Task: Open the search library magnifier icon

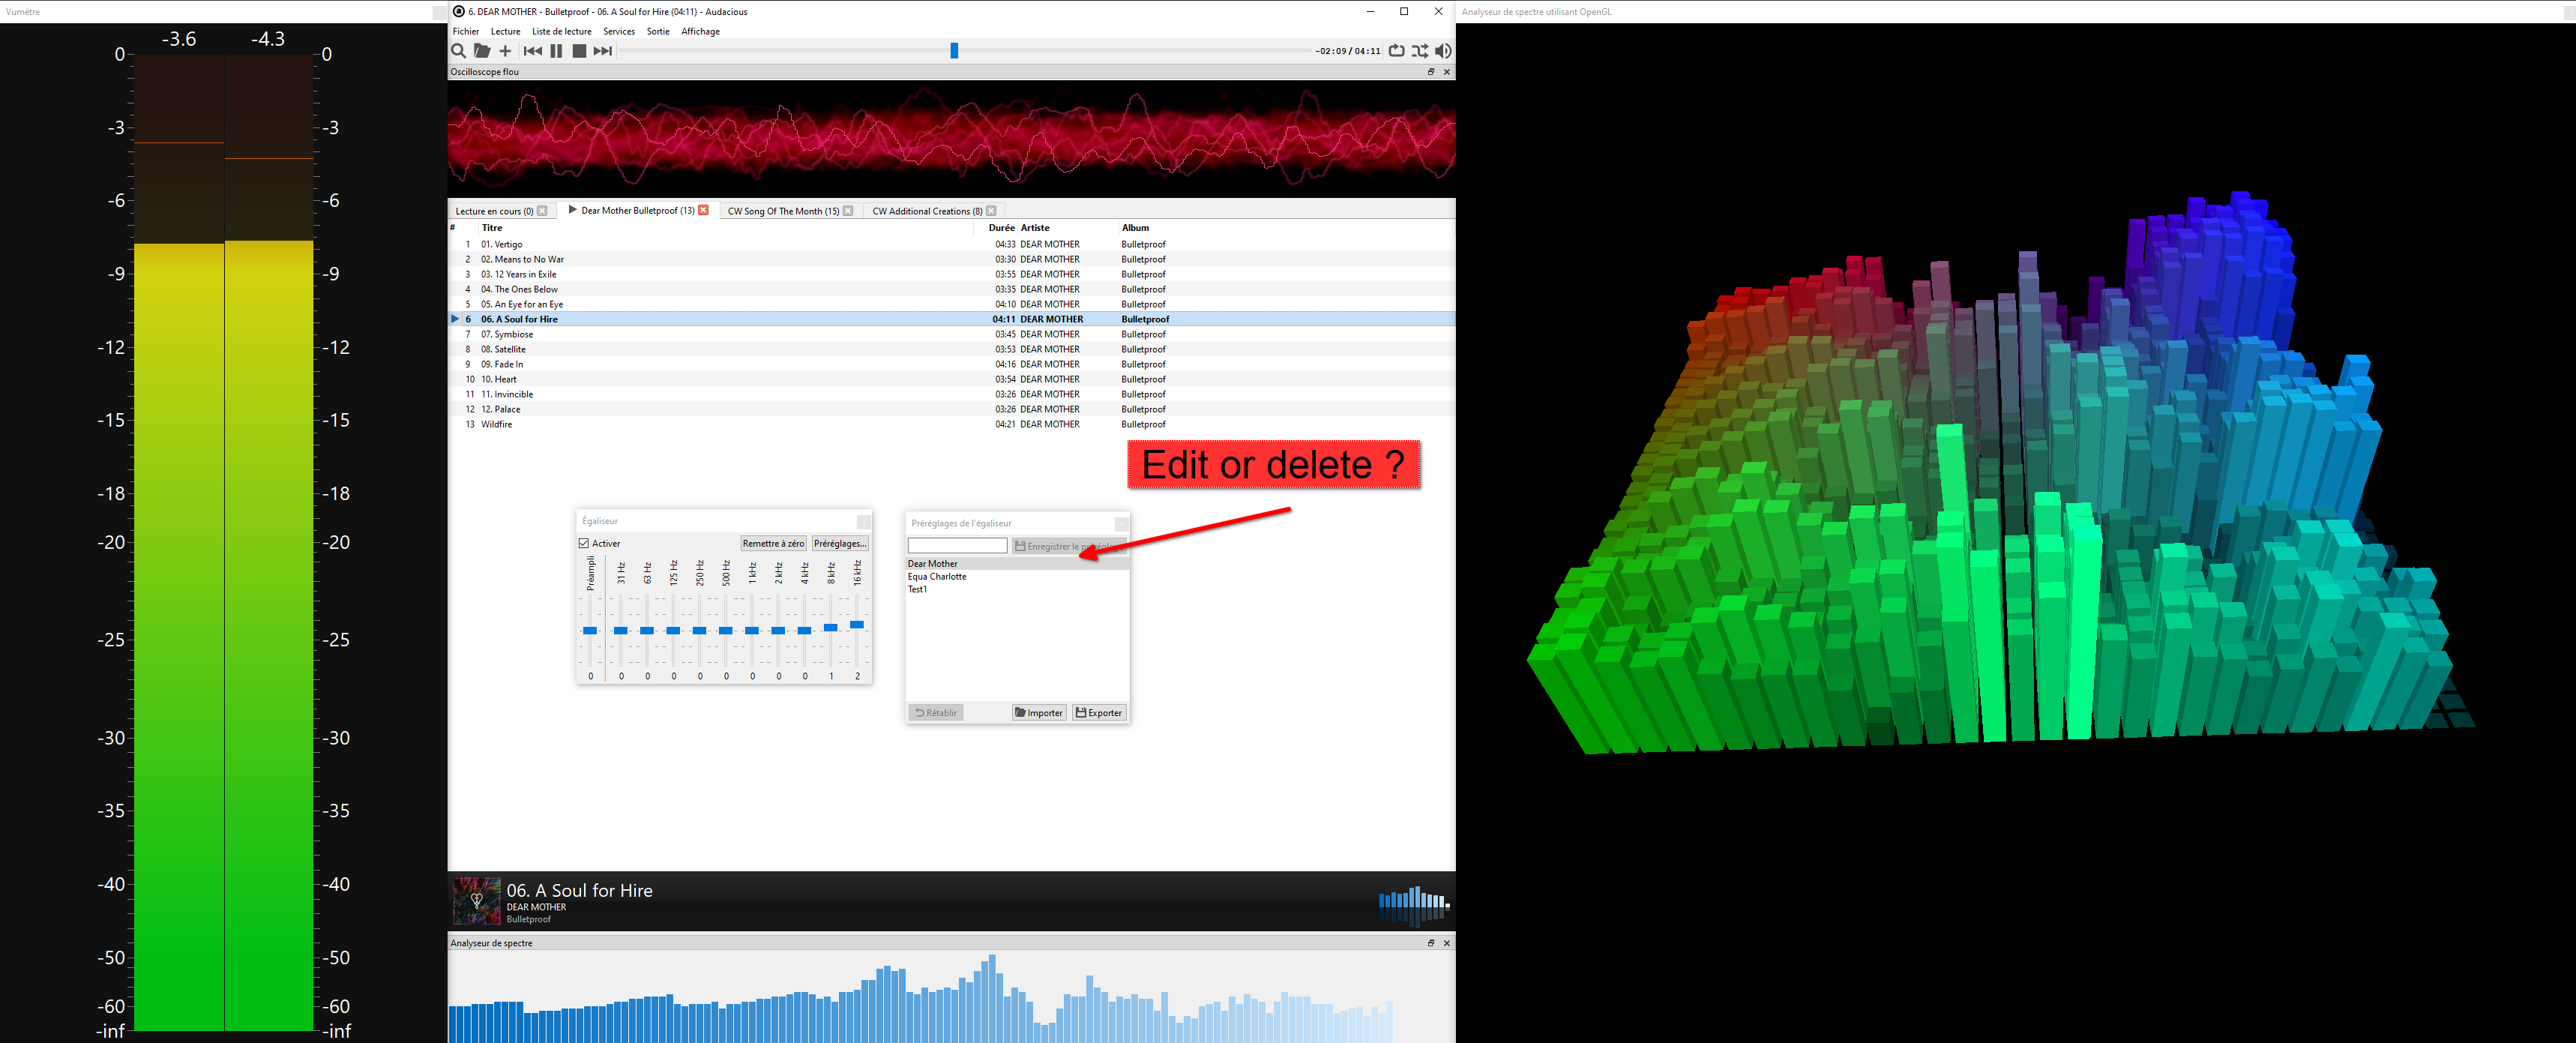Action: point(458,51)
